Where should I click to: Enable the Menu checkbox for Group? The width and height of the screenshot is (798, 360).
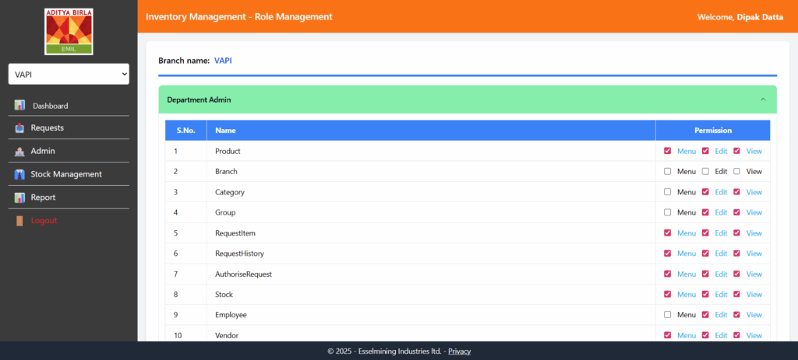tap(668, 212)
